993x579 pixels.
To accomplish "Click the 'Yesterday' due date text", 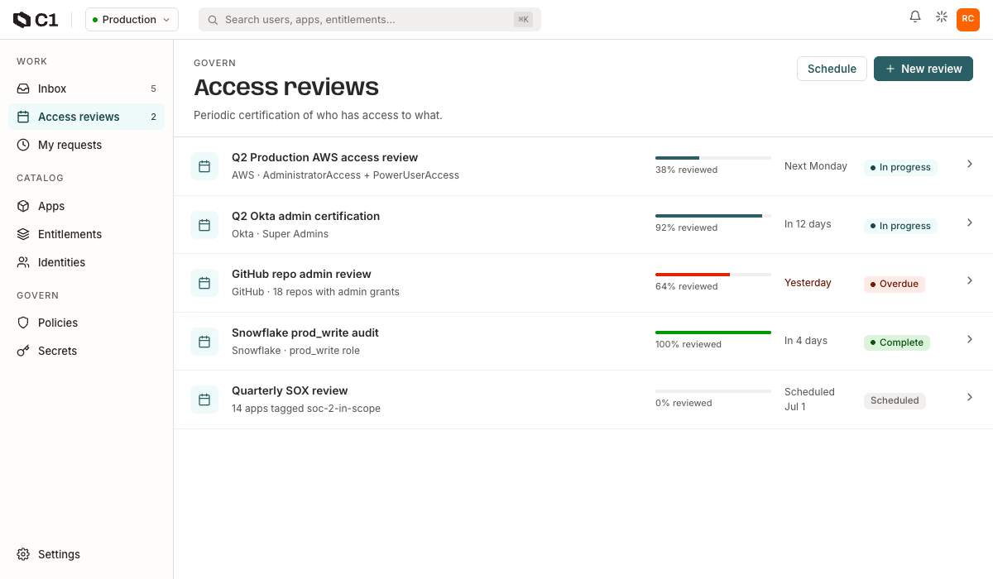I will click(x=808, y=283).
